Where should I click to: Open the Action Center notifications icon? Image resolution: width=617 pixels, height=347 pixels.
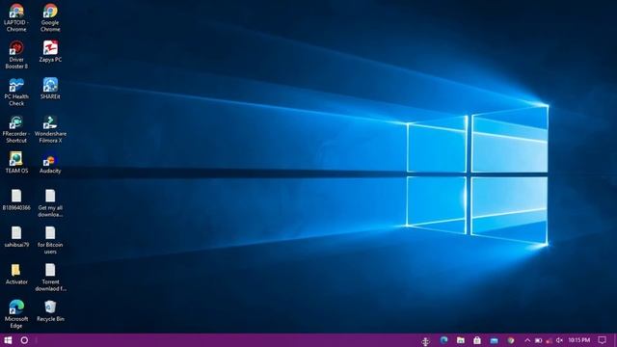602,340
